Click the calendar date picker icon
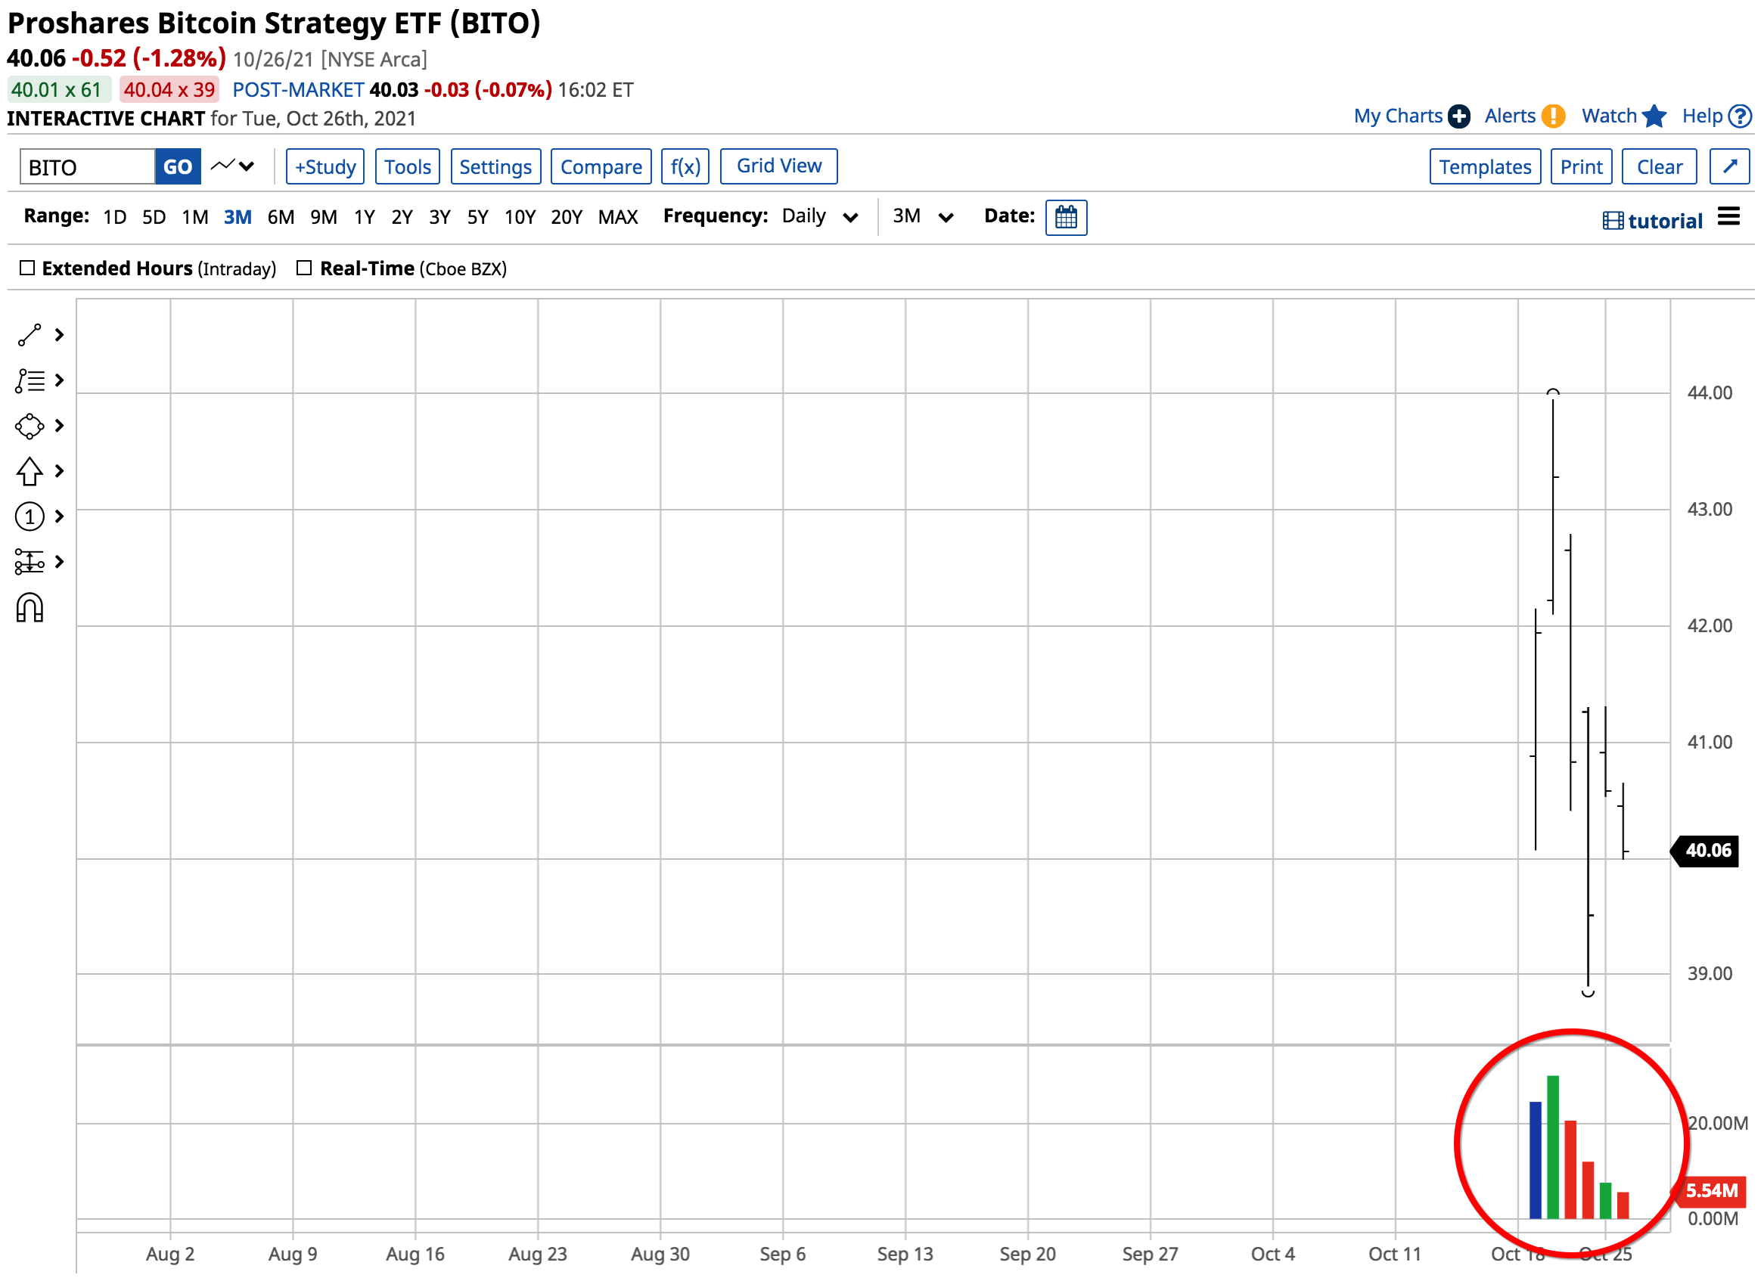Screen dimensions: 1764x1281 pyautogui.click(x=1067, y=218)
